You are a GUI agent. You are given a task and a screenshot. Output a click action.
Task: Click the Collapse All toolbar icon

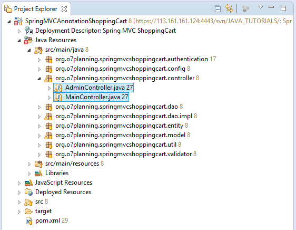[218, 9]
